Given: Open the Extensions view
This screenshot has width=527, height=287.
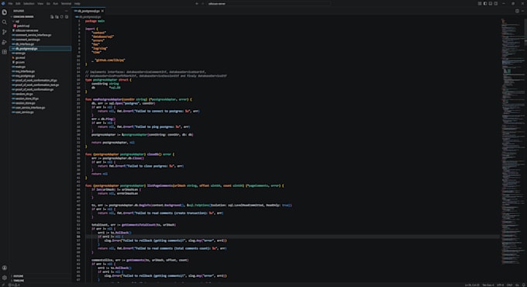Looking at the screenshot, I should (5, 52).
